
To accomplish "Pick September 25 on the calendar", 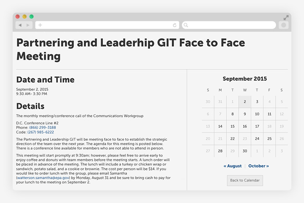I will 270,139.
